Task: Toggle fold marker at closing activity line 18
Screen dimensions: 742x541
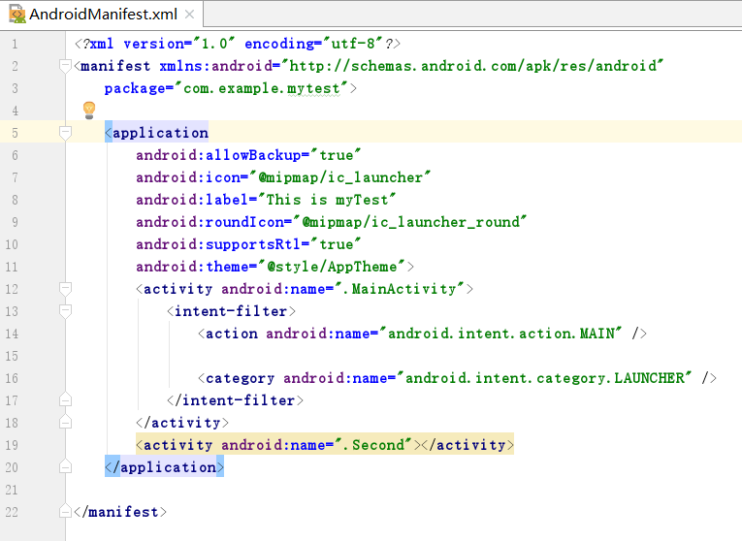Action: tap(65, 422)
